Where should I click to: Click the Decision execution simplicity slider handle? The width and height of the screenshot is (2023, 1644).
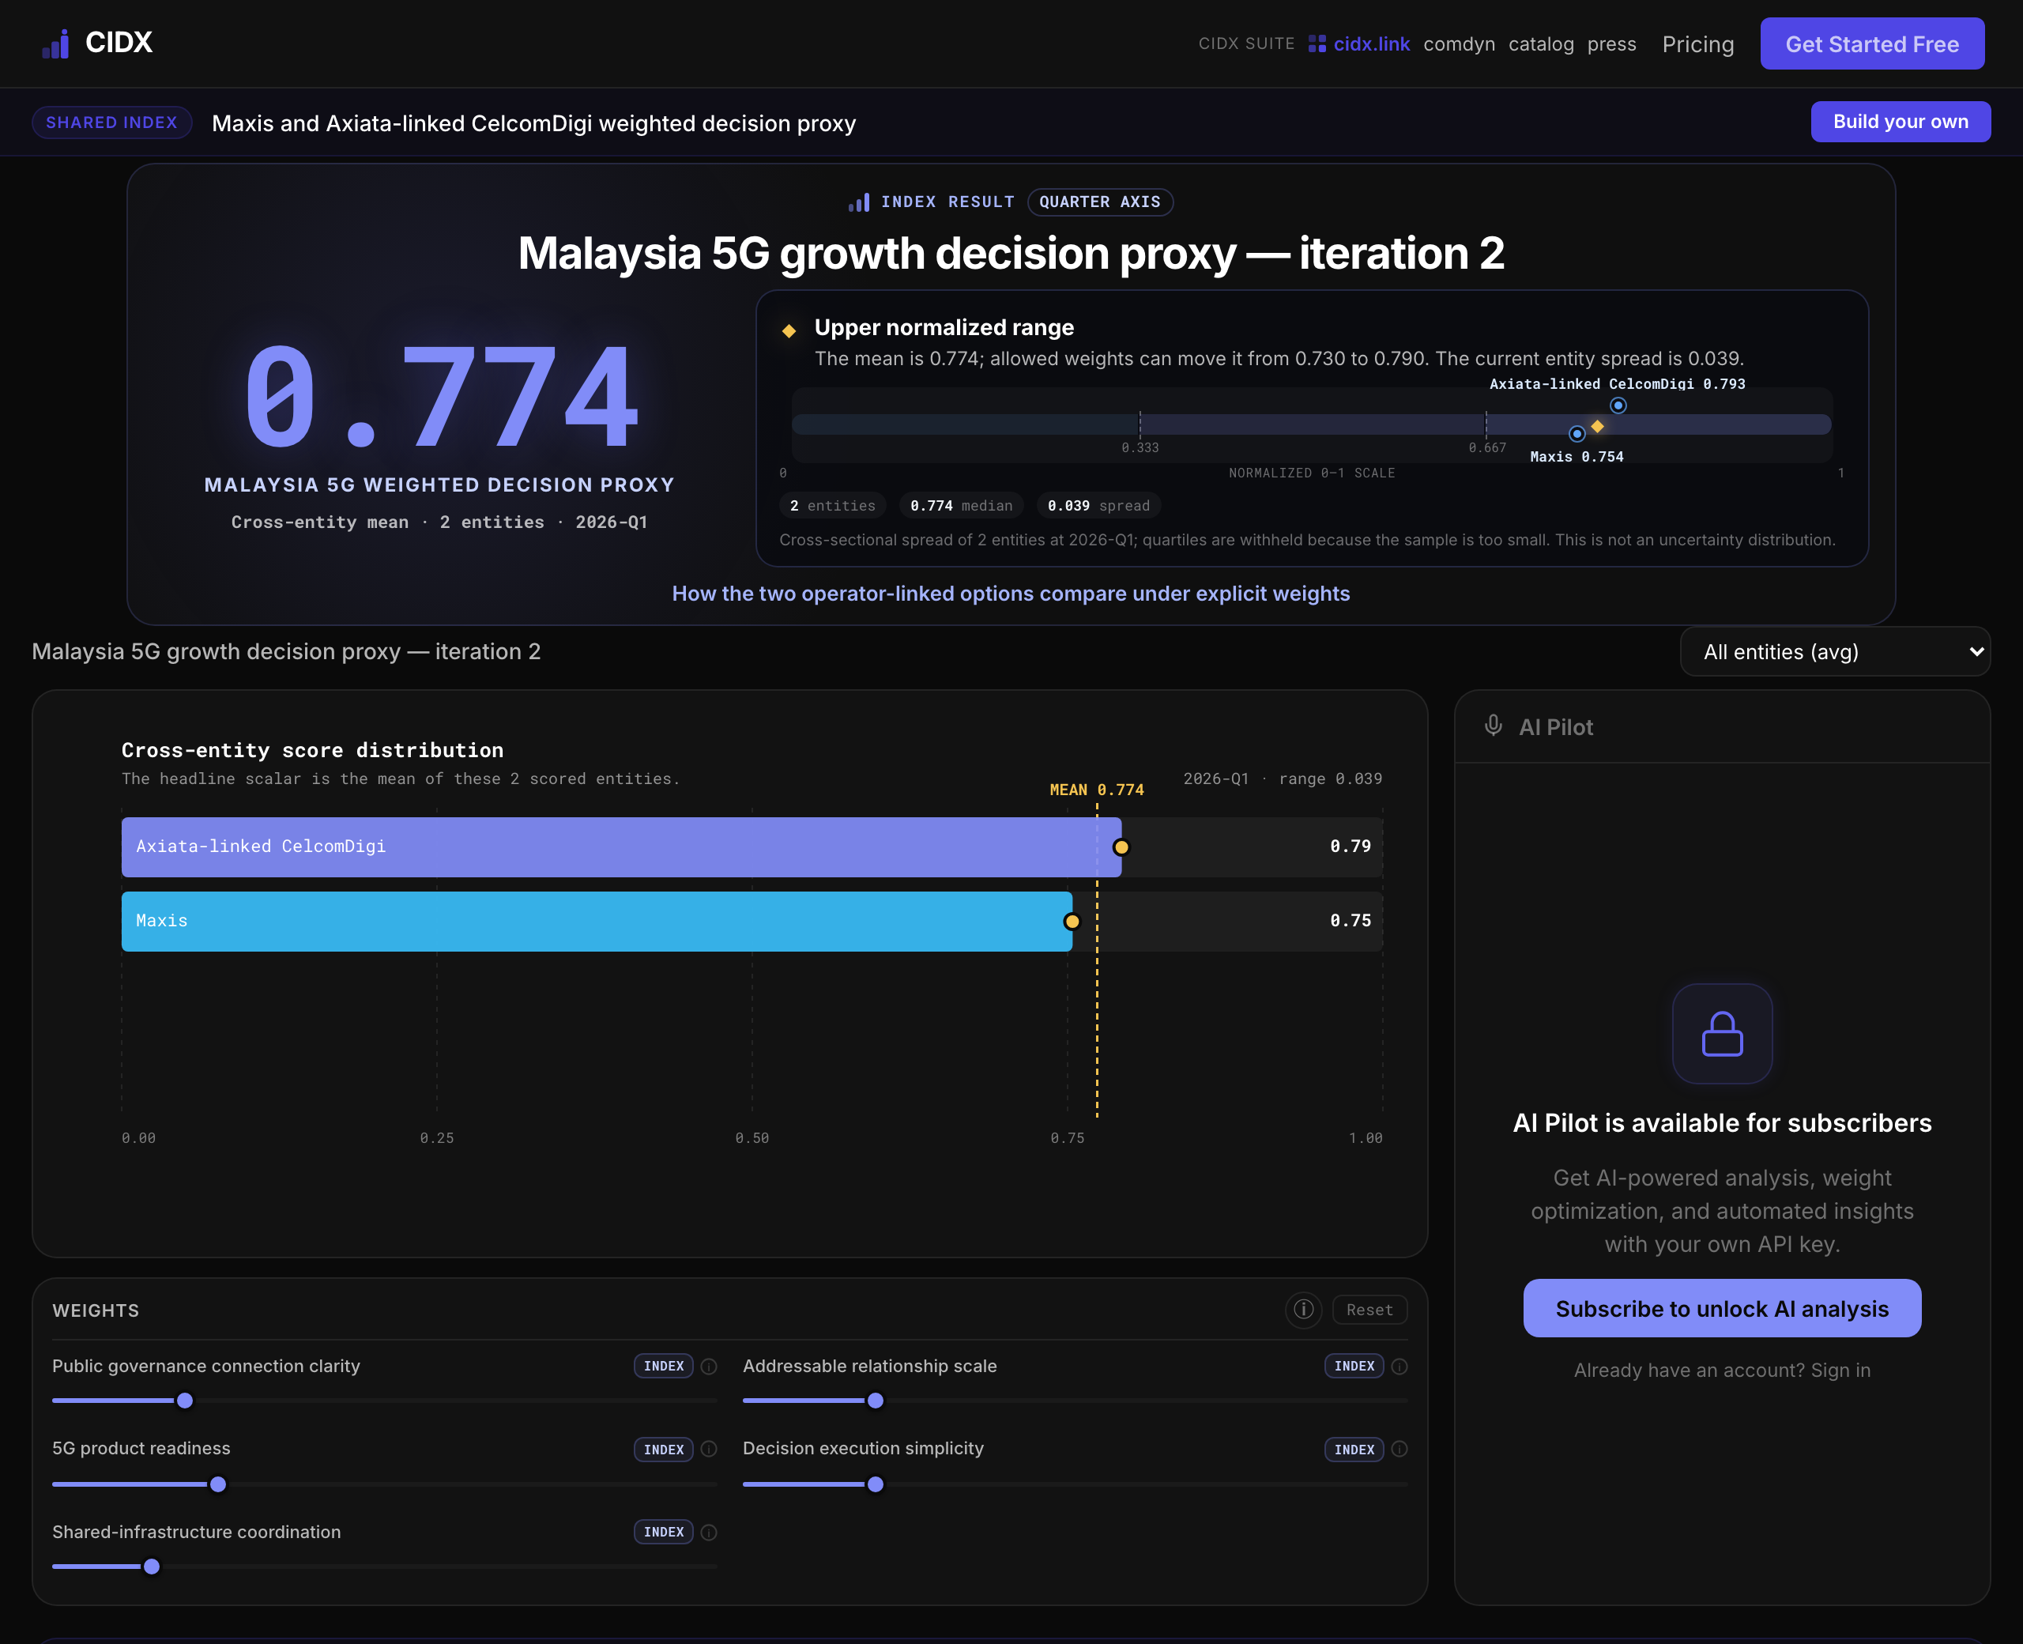tap(875, 1484)
